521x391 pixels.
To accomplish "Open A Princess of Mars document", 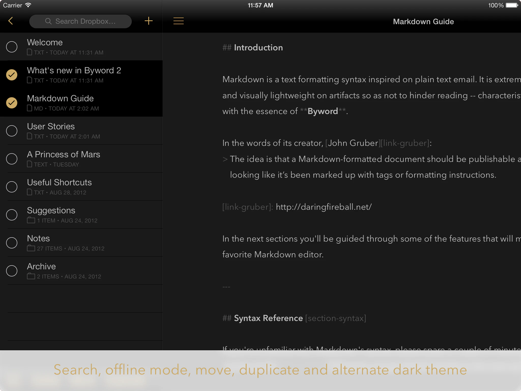I will click(81, 159).
